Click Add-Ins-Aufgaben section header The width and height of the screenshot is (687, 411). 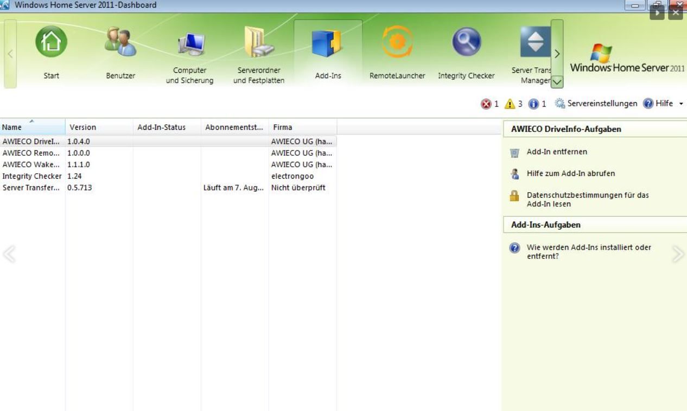click(595, 224)
